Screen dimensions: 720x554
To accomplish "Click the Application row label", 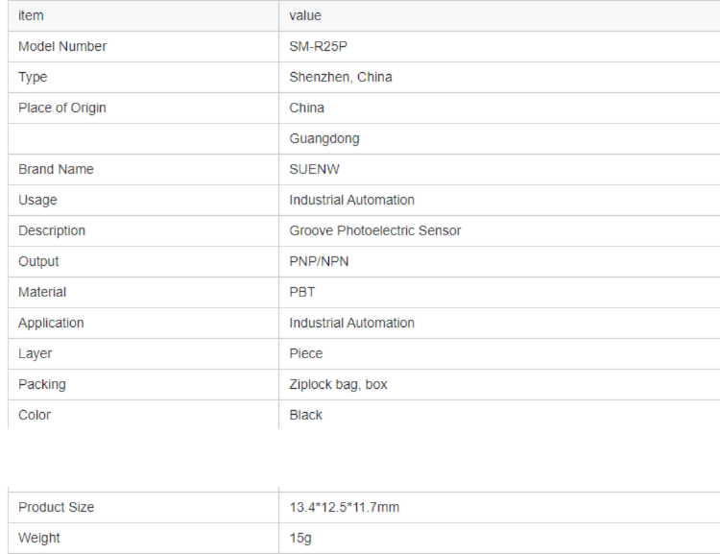I will (x=51, y=323).
